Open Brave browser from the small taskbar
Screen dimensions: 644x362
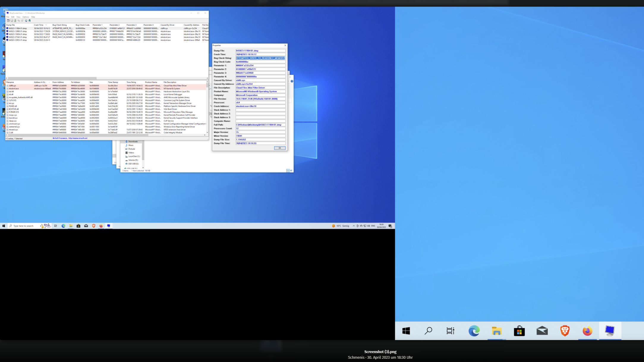coord(94,226)
